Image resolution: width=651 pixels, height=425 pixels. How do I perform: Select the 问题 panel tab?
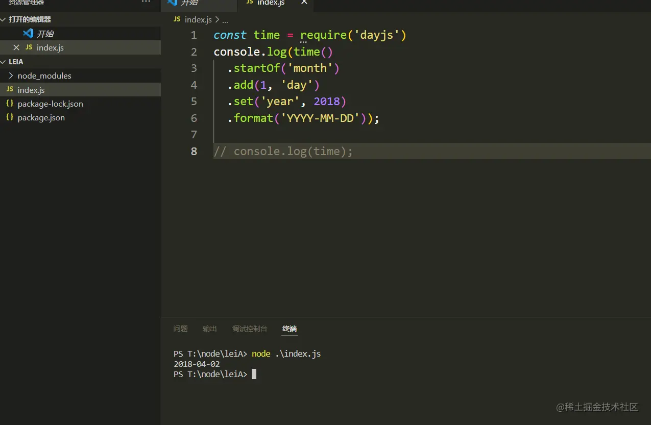coord(180,329)
